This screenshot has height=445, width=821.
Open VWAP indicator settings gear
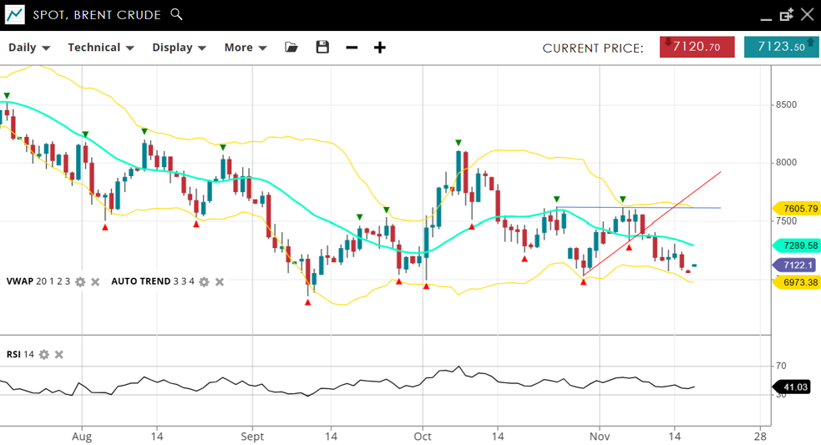[x=80, y=282]
